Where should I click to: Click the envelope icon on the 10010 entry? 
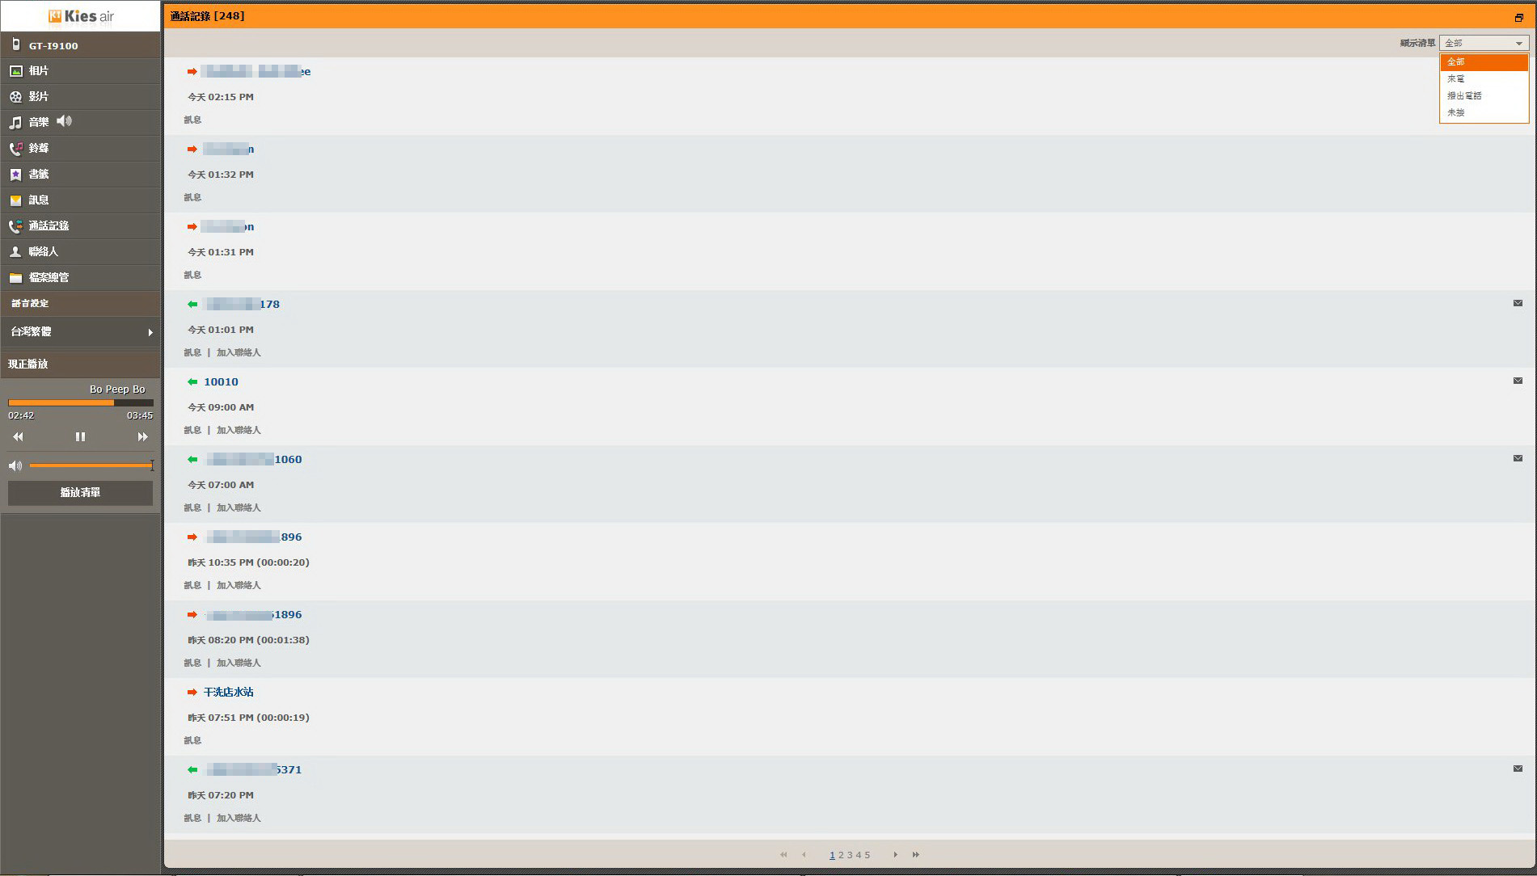(x=1518, y=381)
